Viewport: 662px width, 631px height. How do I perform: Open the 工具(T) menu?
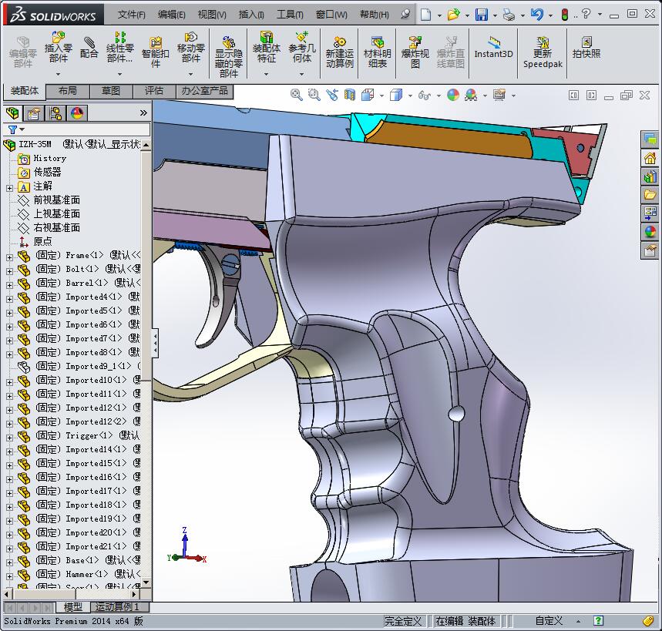[290, 15]
